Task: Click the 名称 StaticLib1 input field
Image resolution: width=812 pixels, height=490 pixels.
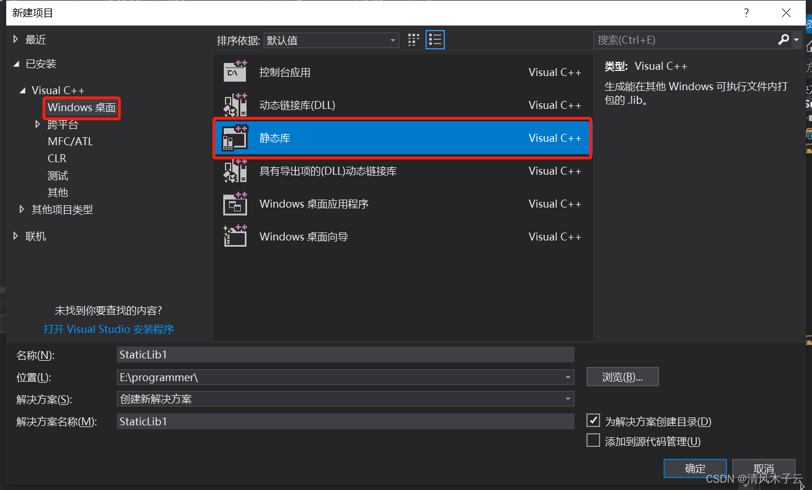Action: [x=346, y=354]
